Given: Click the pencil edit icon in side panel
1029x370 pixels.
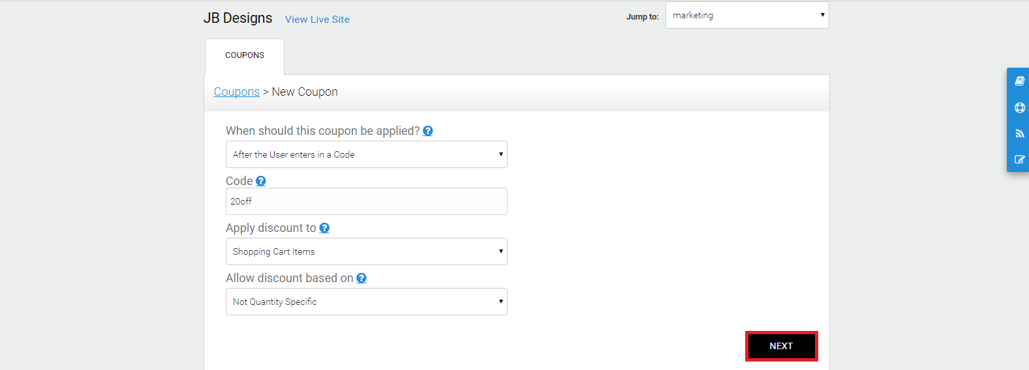Looking at the screenshot, I should tap(1019, 160).
